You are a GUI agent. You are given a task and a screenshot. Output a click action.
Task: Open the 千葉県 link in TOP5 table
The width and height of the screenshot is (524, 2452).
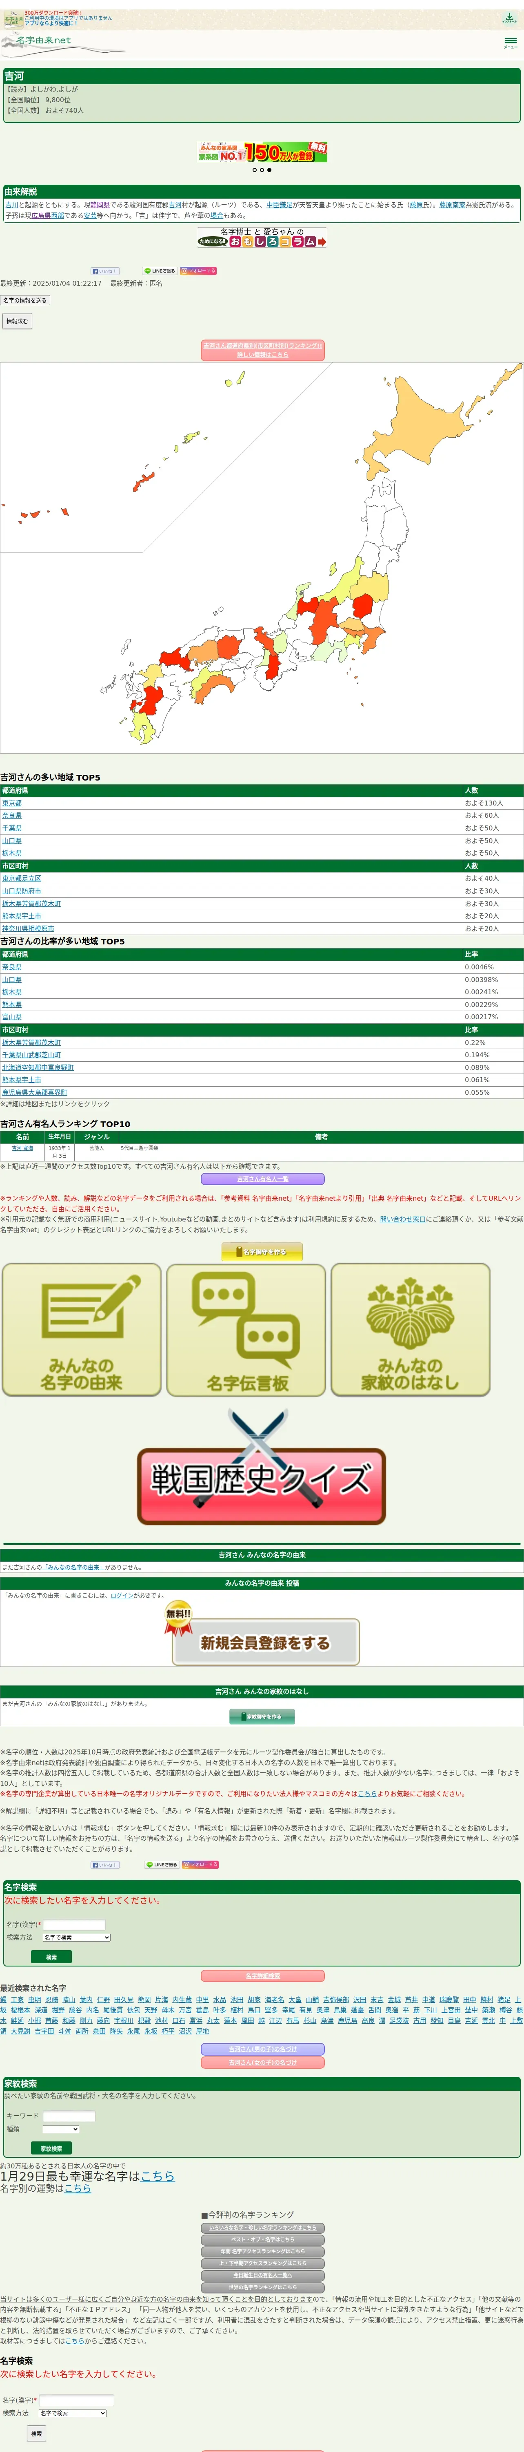(11, 828)
